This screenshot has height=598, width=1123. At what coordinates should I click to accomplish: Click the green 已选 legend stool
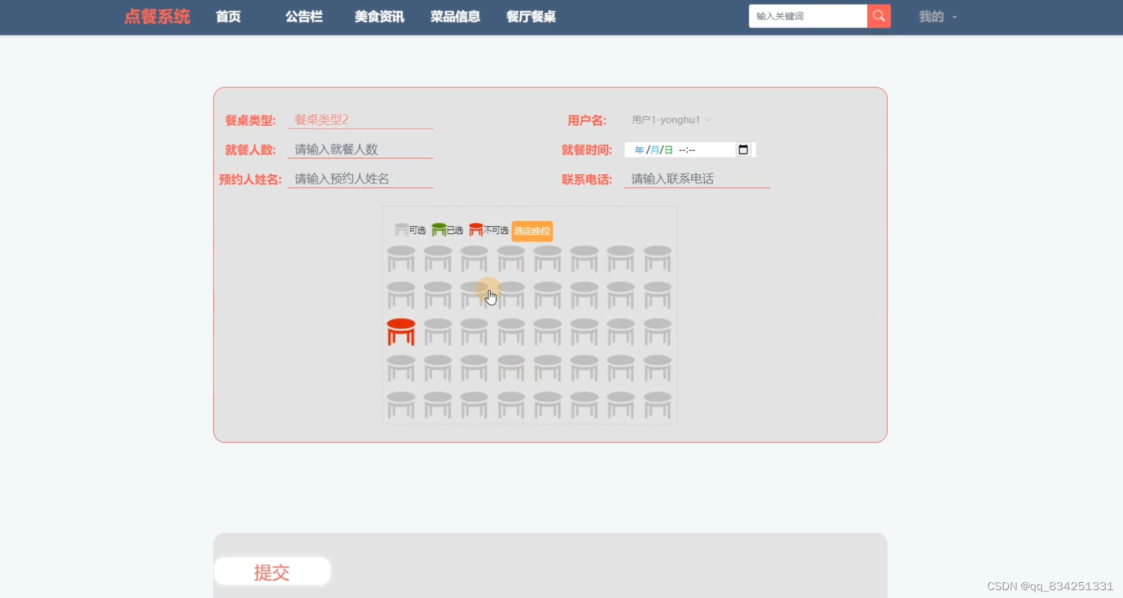pos(439,229)
